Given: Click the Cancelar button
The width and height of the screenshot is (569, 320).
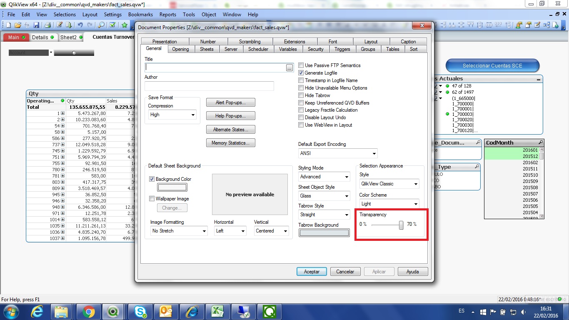Looking at the screenshot, I should (x=345, y=272).
